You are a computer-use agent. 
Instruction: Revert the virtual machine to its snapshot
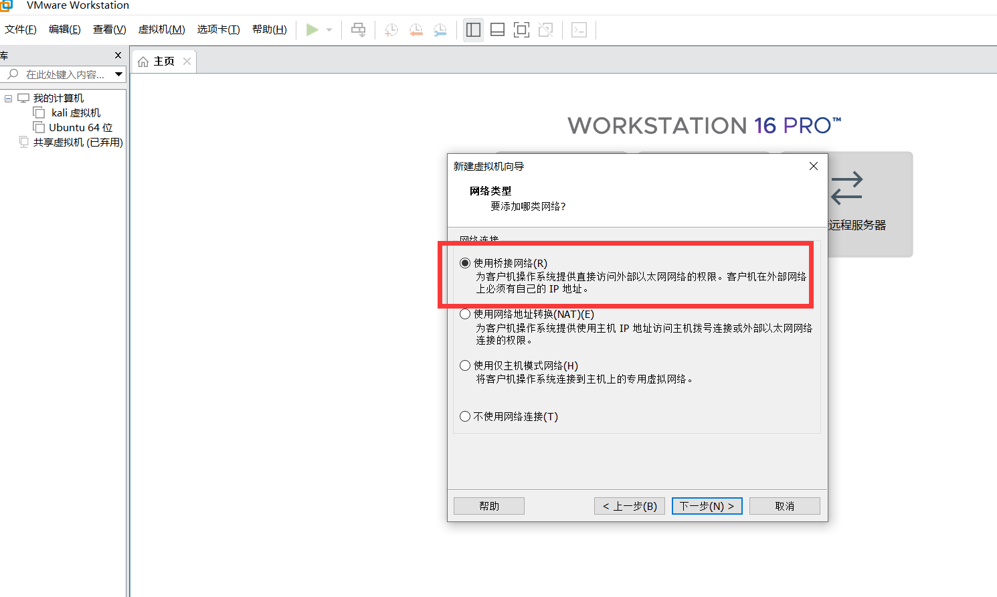click(x=416, y=30)
